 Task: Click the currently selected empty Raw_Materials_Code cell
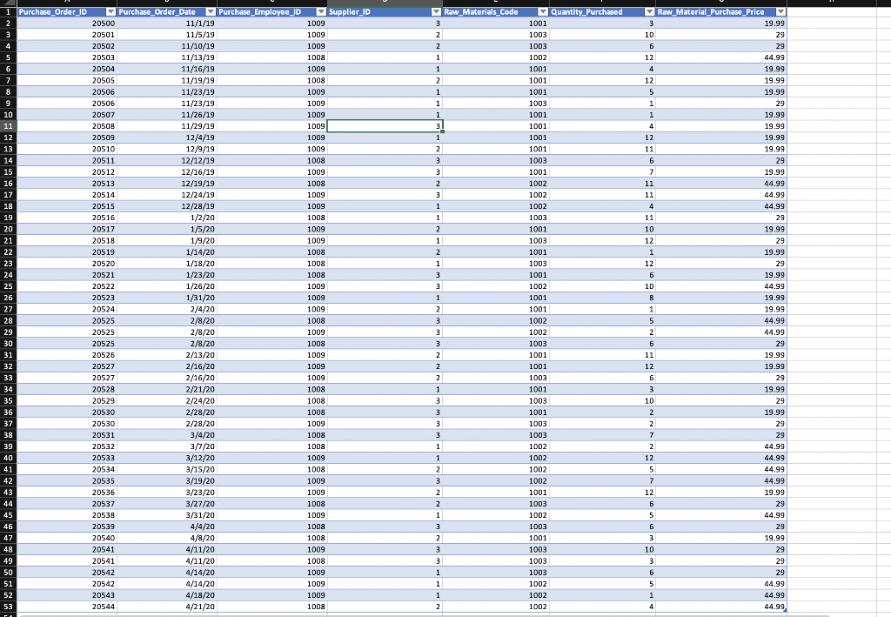click(x=385, y=126)
